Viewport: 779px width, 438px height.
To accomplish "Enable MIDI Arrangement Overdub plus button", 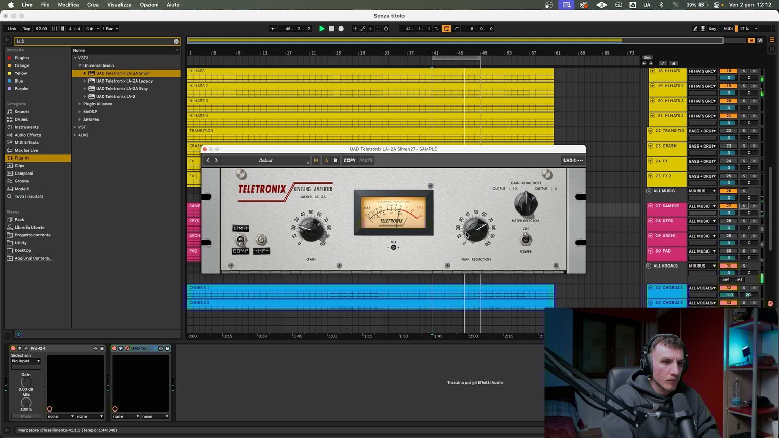I will click(x=355, y=29).
